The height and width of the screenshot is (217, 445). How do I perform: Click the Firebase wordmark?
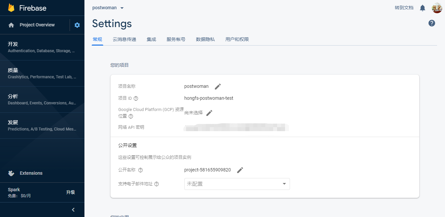[x=33, y=8]
